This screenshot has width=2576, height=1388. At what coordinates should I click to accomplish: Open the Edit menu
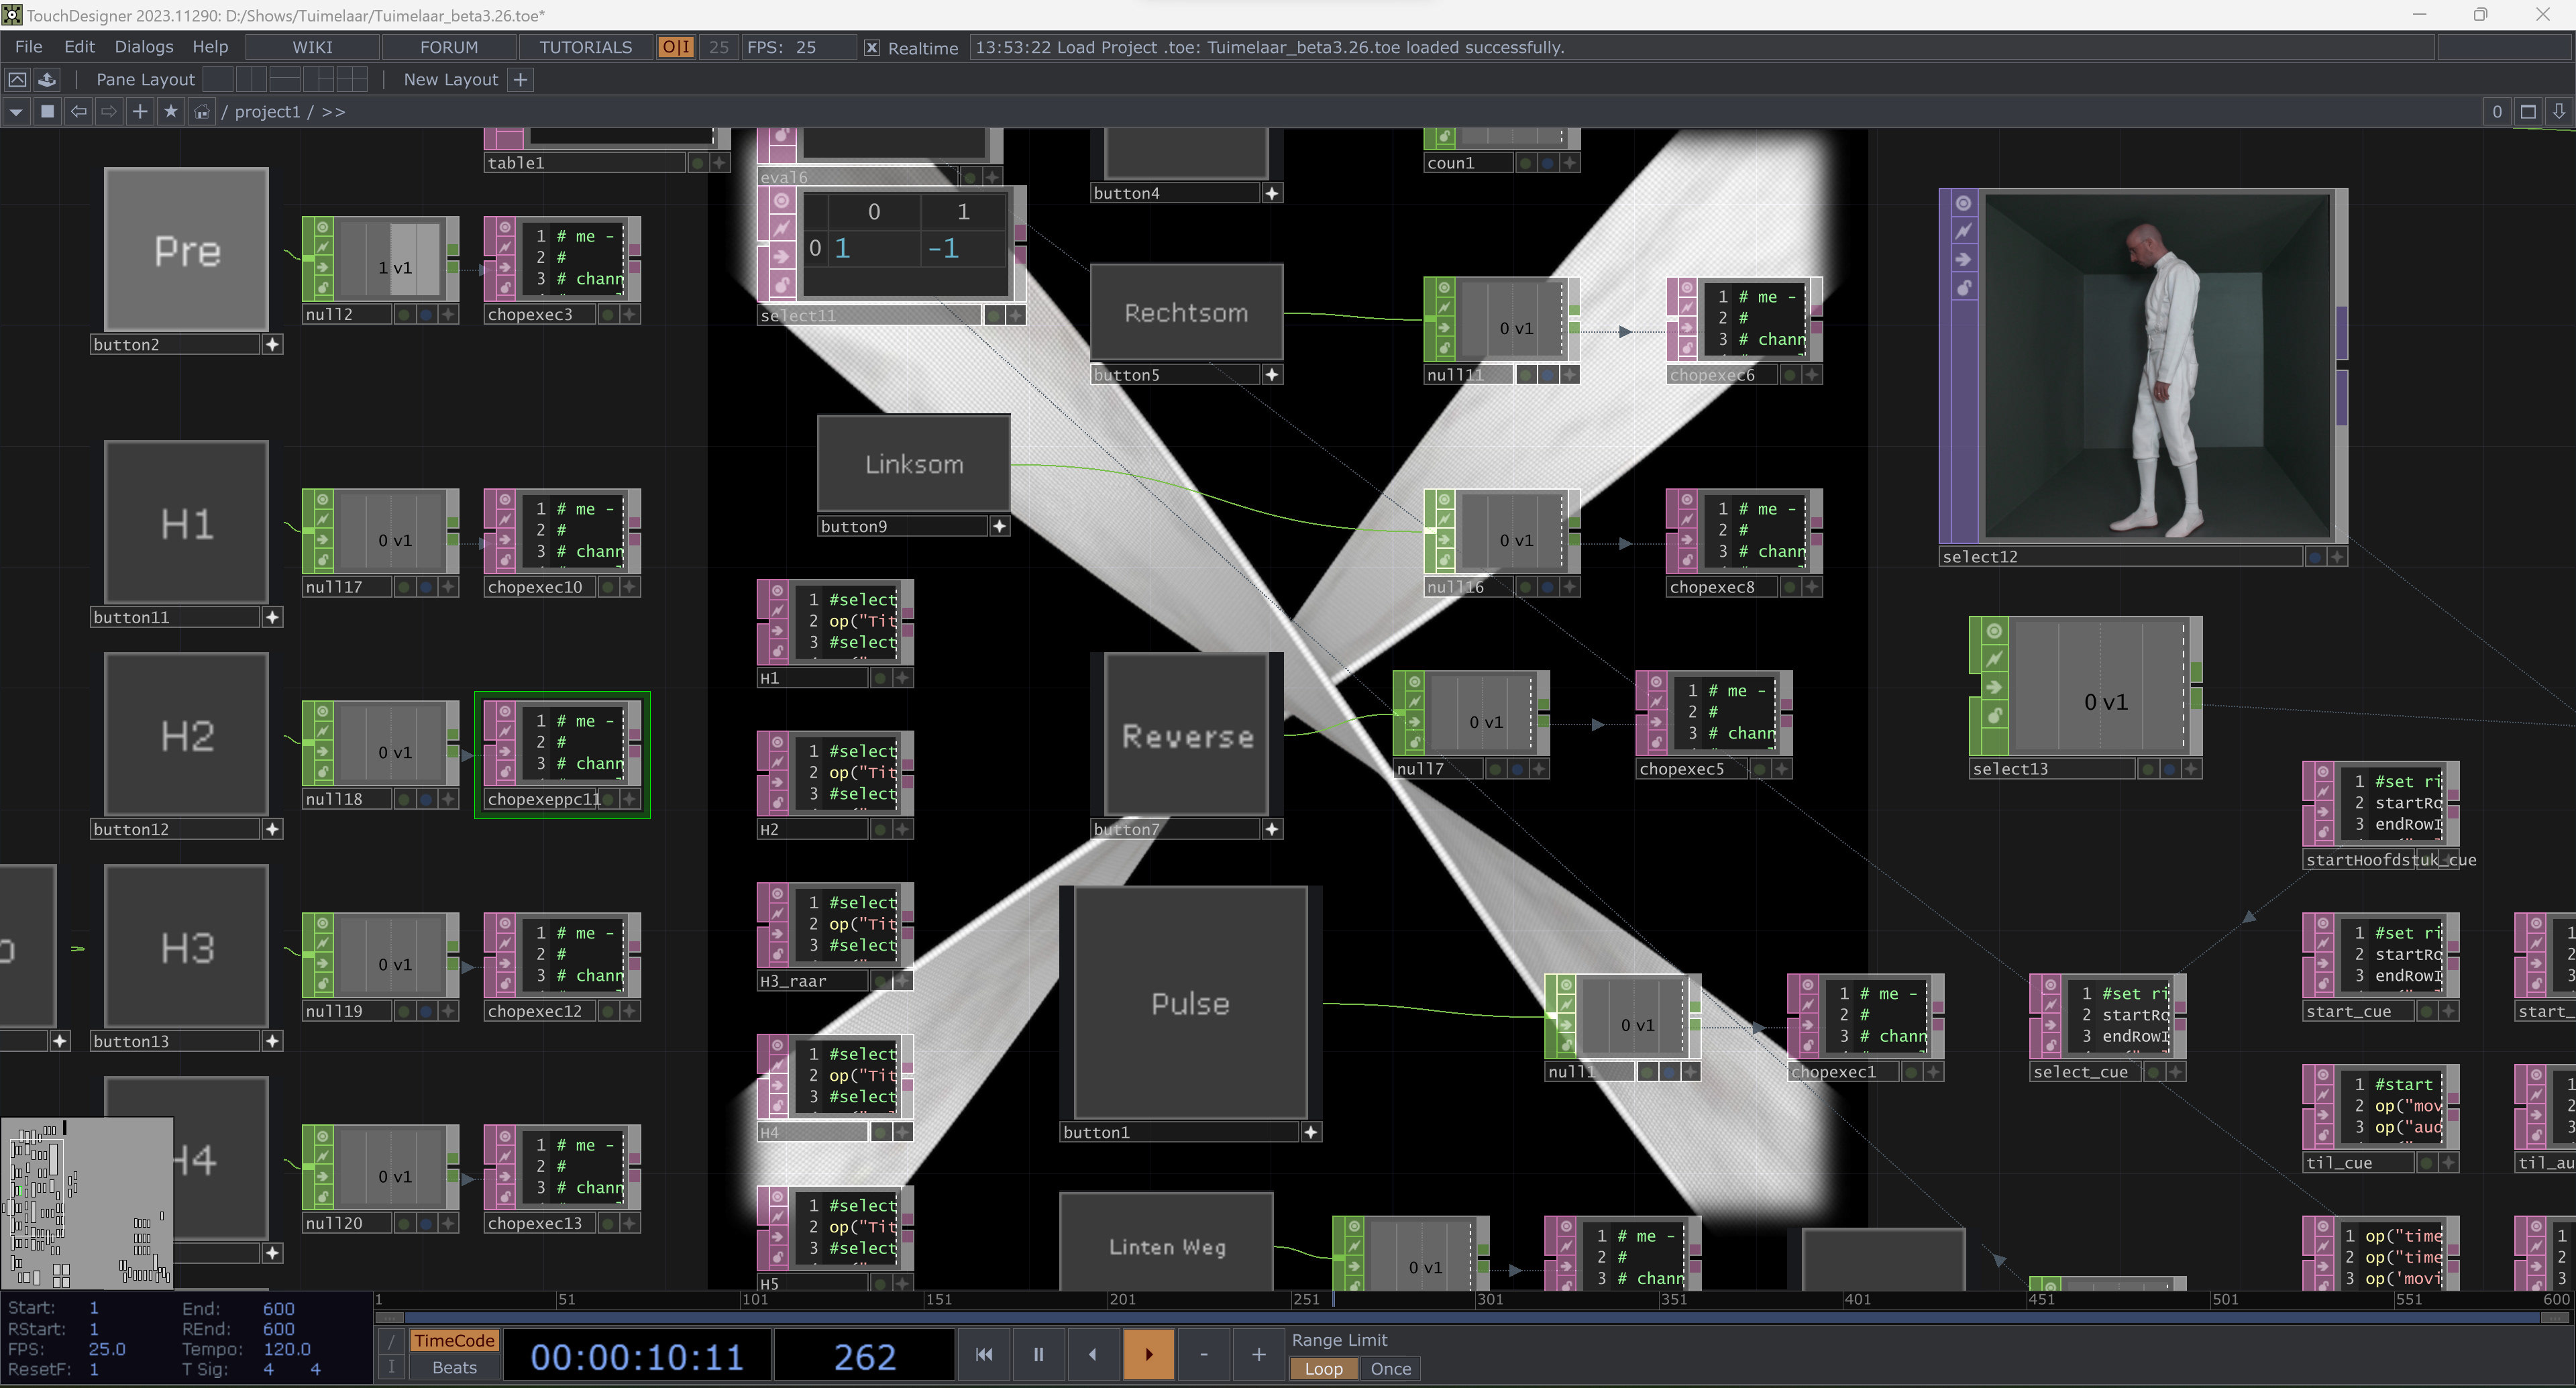79,47
